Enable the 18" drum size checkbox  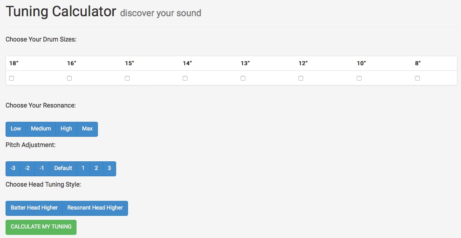(11, 78)
